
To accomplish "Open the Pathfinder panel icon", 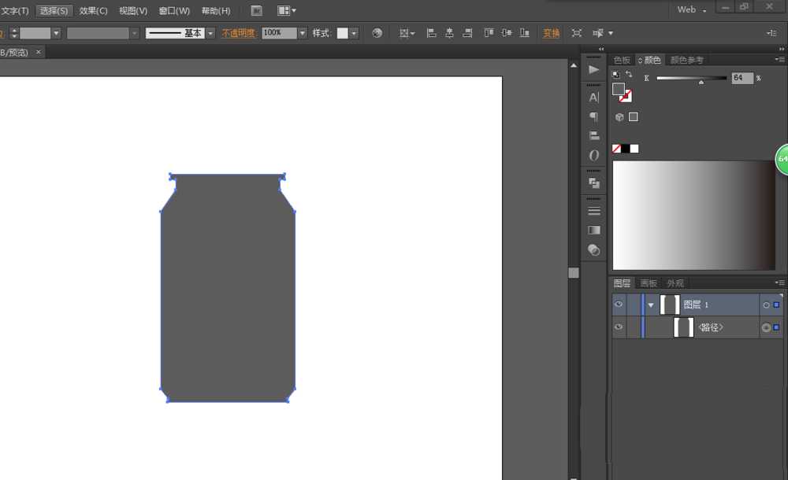I will (594, 183).
